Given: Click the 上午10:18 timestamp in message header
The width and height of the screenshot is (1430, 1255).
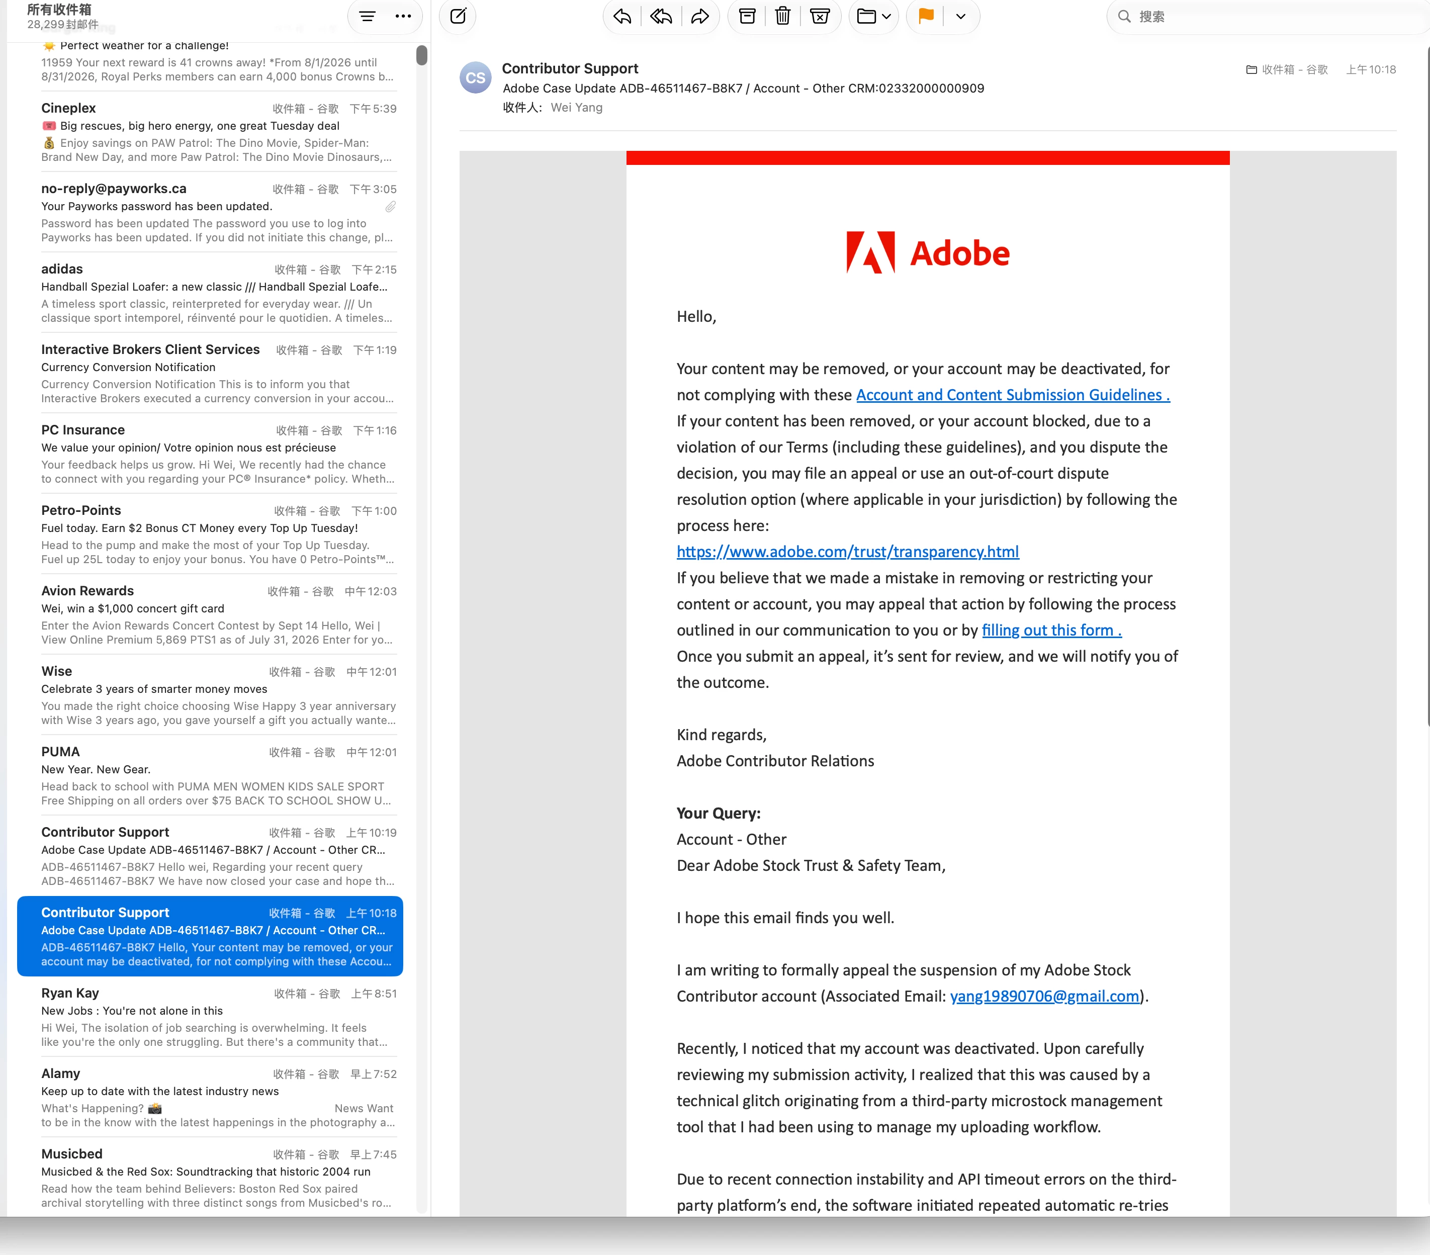Looking at the screenshot, I should click(1371, 70).
